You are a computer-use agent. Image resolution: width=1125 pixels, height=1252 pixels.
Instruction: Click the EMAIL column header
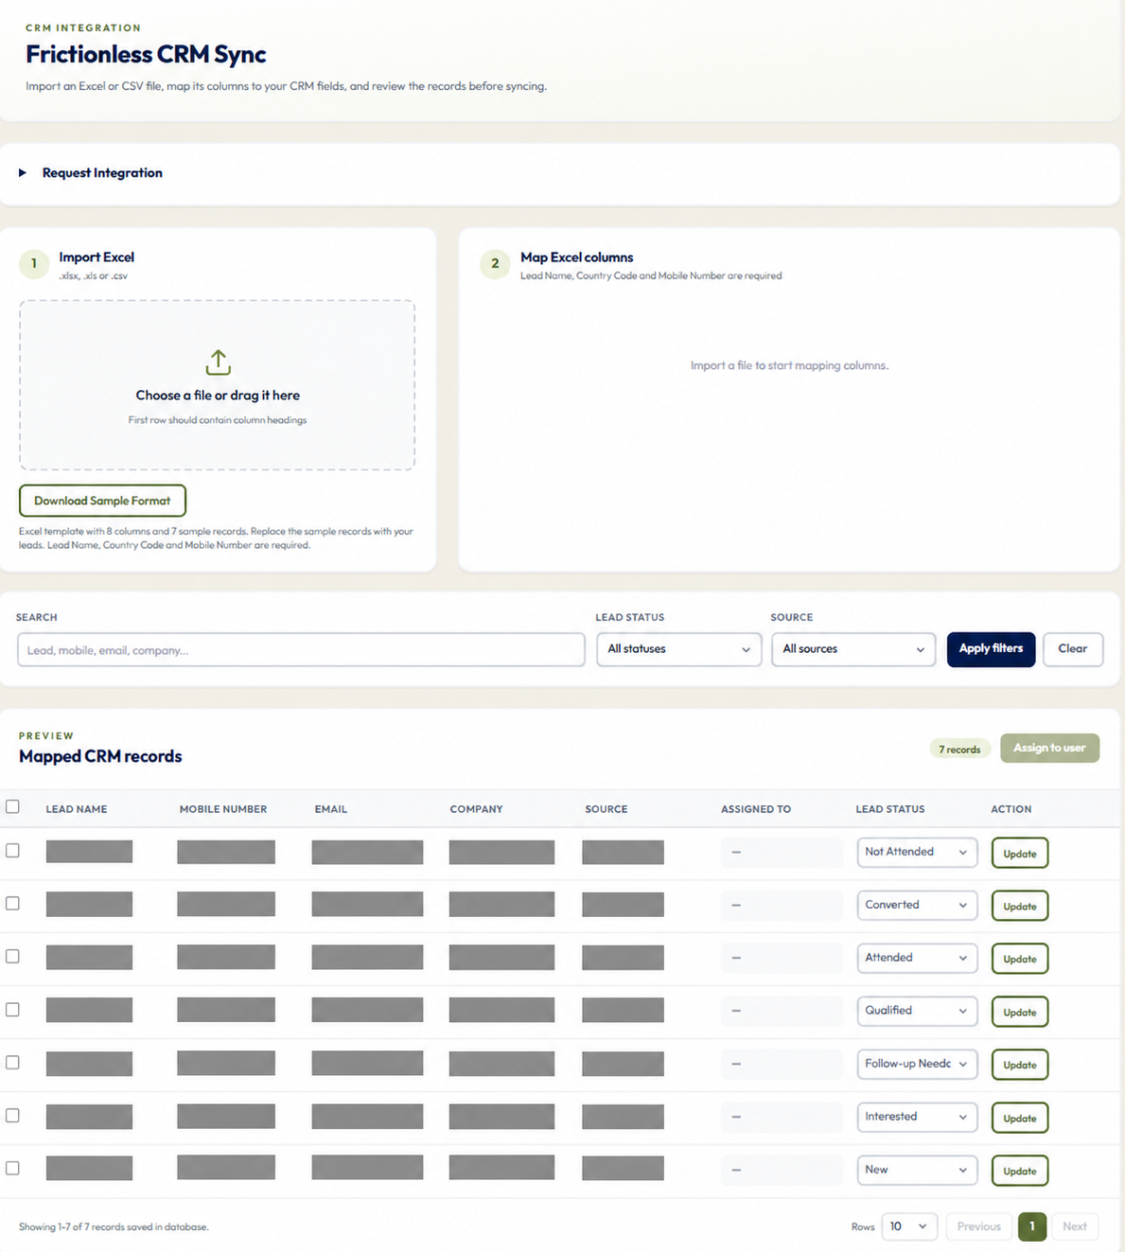pos(331,809)
